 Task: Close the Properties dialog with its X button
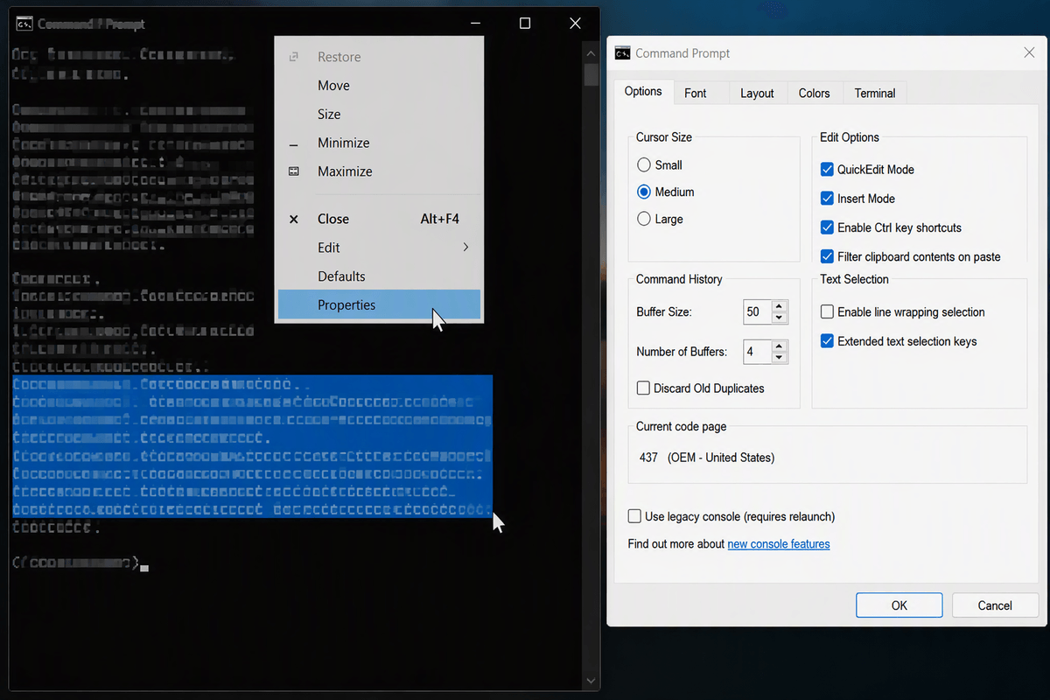pyautogui.click(x=1029, y=53)
